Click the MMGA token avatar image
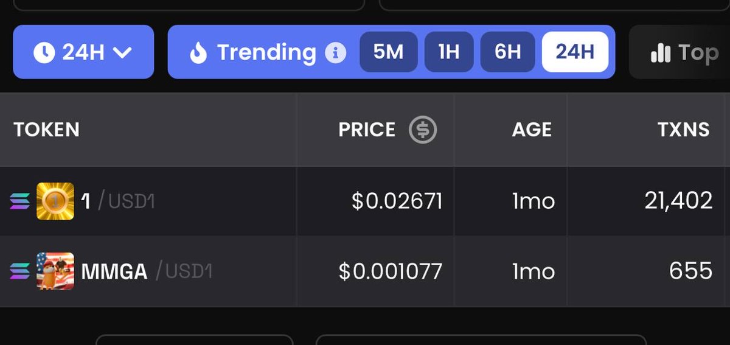Image resolution: width=730 pixels, height=345 pixels. (55, 271)
